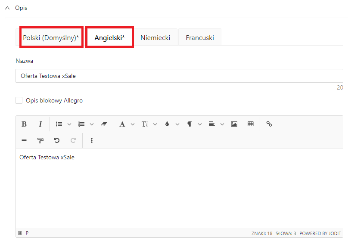Image resolution: width=348 pixels, height=242 pixels.
Task: Enable Opis blokowy Allegro checkbox
Action: tap(19, 100)
